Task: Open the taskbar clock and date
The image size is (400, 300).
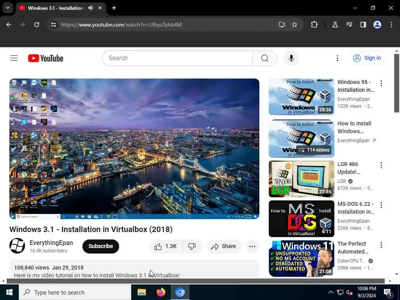Action: [366, 292]
